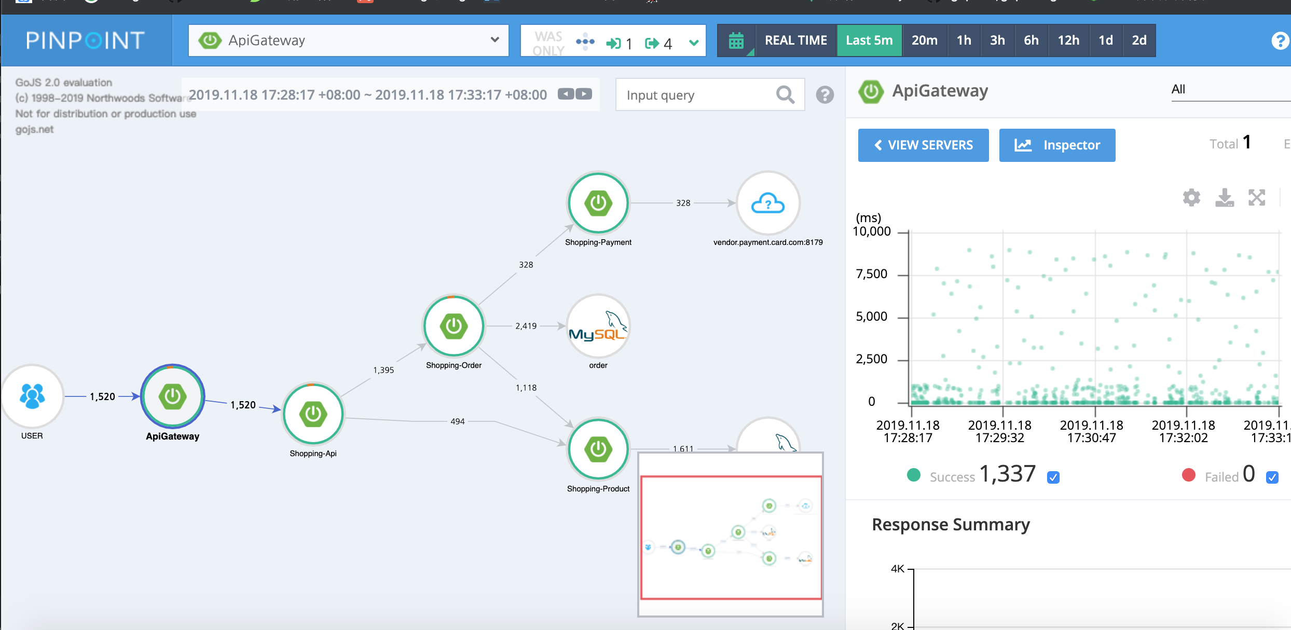Click the chart settings gear icon

click(x=1191, y=198)
